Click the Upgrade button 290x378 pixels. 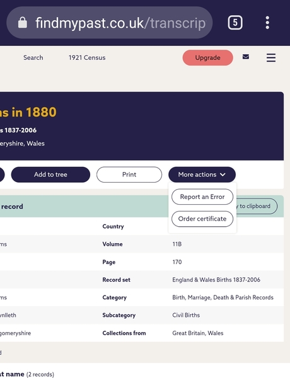click(x=208, y=57)
